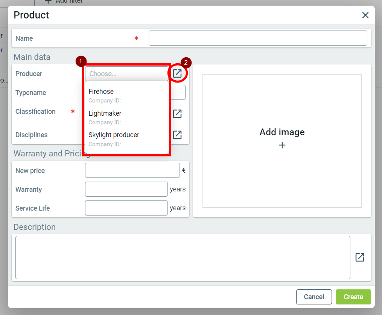The height and width of the screenshot is (315, 382).
Task: Click the green Create button
Action: coord(353,297)
